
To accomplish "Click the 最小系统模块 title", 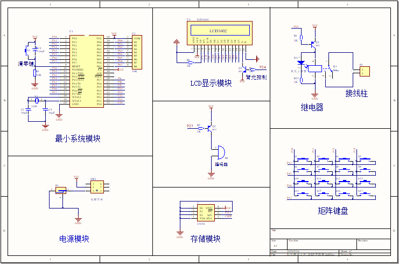I will coord(78,138).
